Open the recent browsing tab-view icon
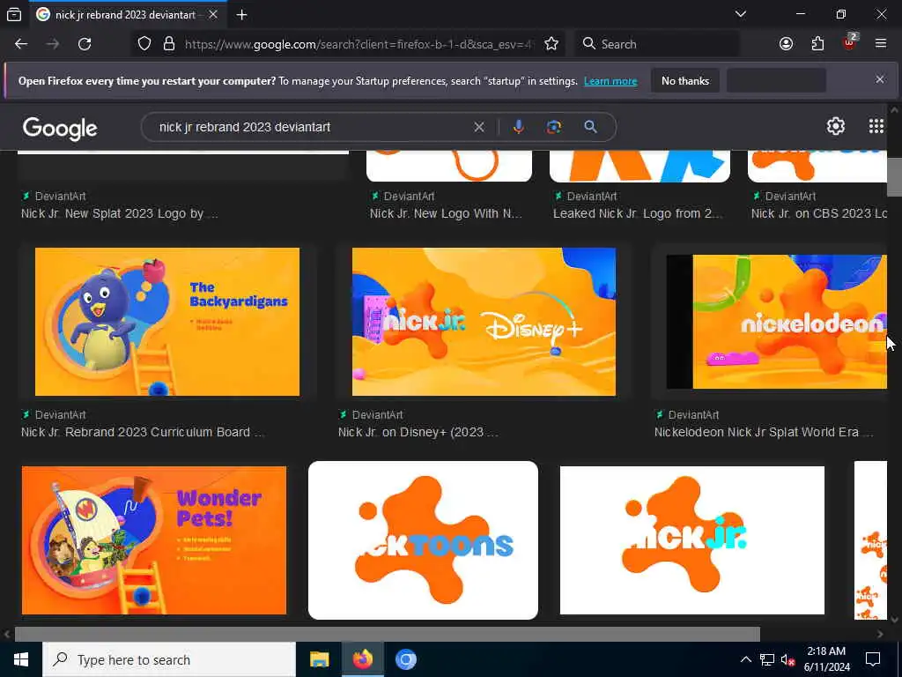The height and width of the screenshot is (677, 902). tap(14, 15)
